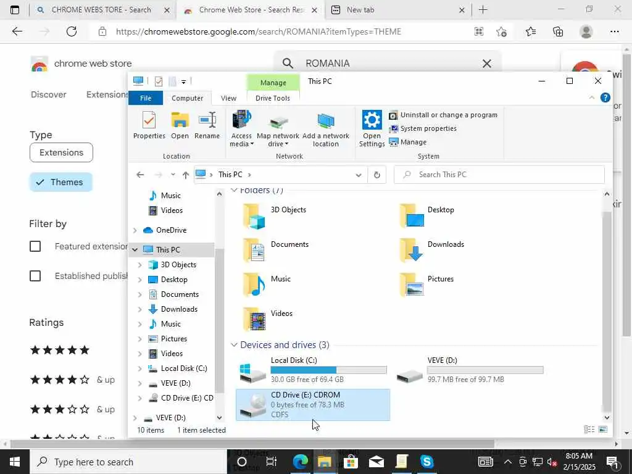Collapse the Devices and drives group

[x=234, y=345]
